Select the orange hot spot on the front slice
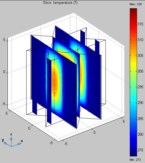The height and width of the screenshot is (163, 145). click(x=54, y=82)
